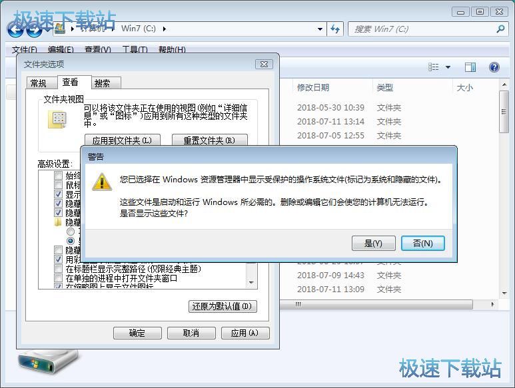Click the horizontal scrollbar thumb in file list

(376, 304)
